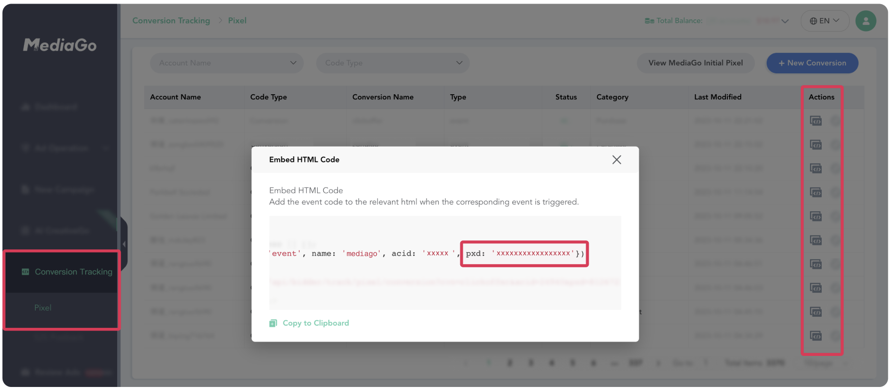Click the green copy icon next to Copy to Clipboard
This screenshot has width=891, height=389.
point(273,323)
